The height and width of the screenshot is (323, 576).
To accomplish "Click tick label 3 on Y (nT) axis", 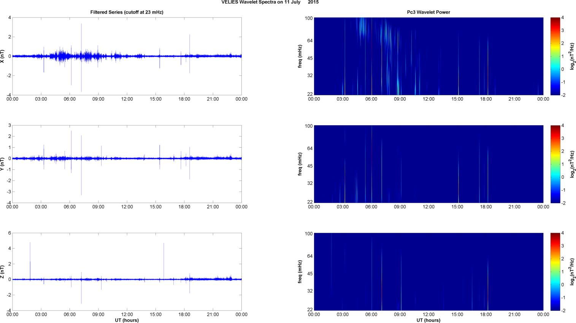I will pos(10,125).
